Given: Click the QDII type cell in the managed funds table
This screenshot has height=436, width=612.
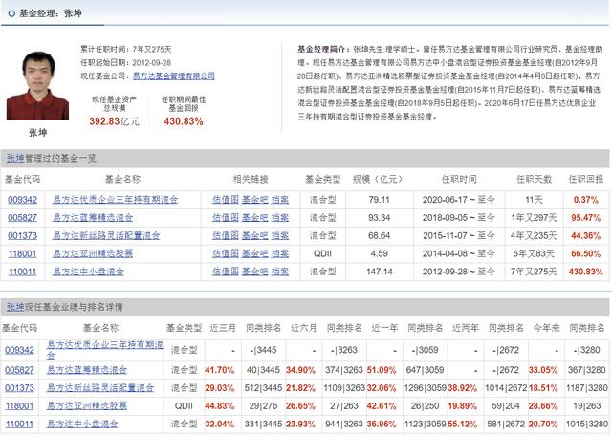Looking at the screenshot, I should tap(322, 253).
